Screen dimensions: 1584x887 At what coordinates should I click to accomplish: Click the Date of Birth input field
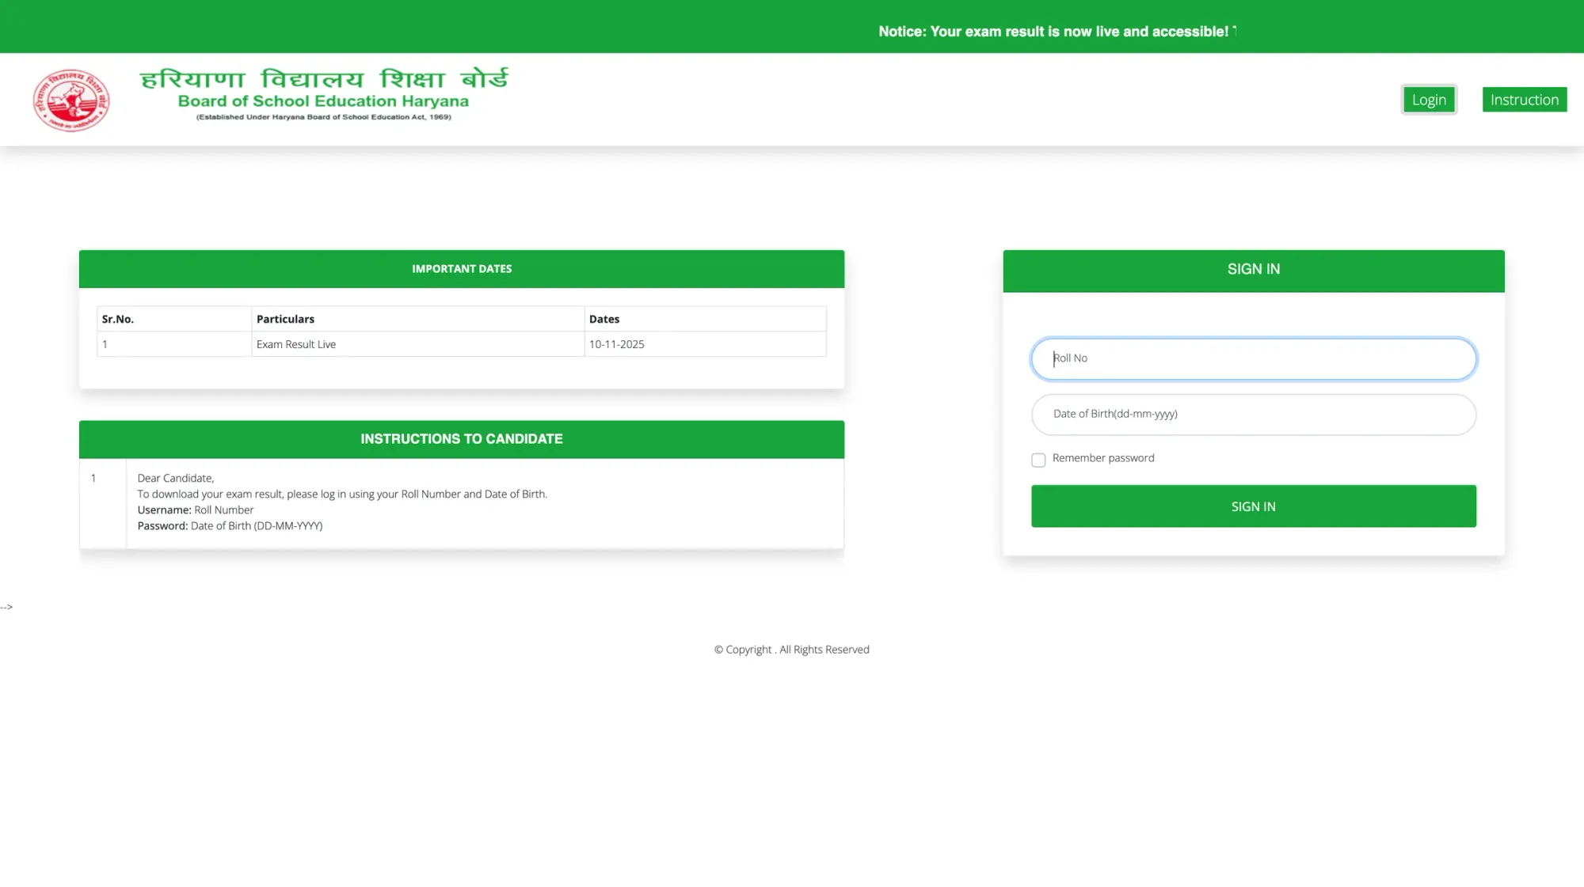click(1253, 414)
